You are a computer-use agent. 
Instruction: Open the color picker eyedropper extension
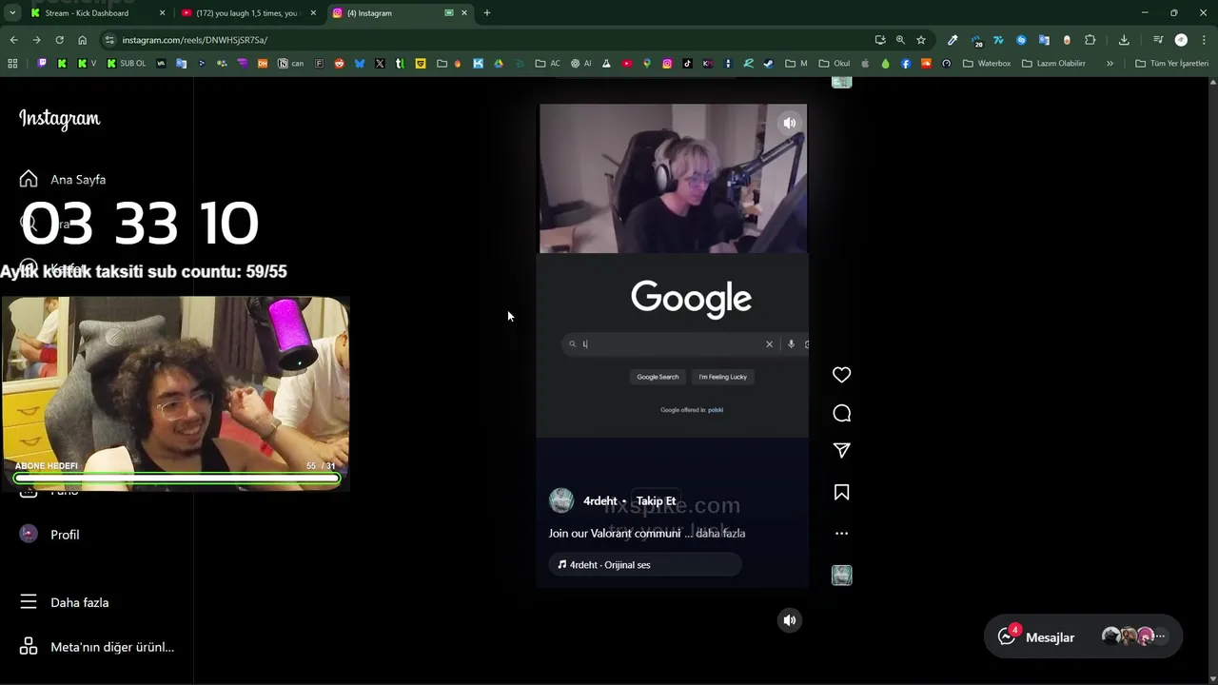point(953,40)
